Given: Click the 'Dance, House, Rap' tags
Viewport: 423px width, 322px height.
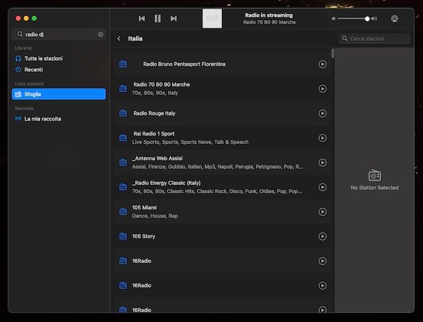Looking at the screenshot, I should (155, 216).
